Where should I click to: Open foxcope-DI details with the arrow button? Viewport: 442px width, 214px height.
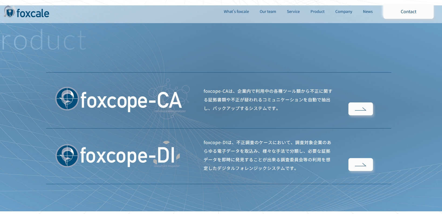361,165
